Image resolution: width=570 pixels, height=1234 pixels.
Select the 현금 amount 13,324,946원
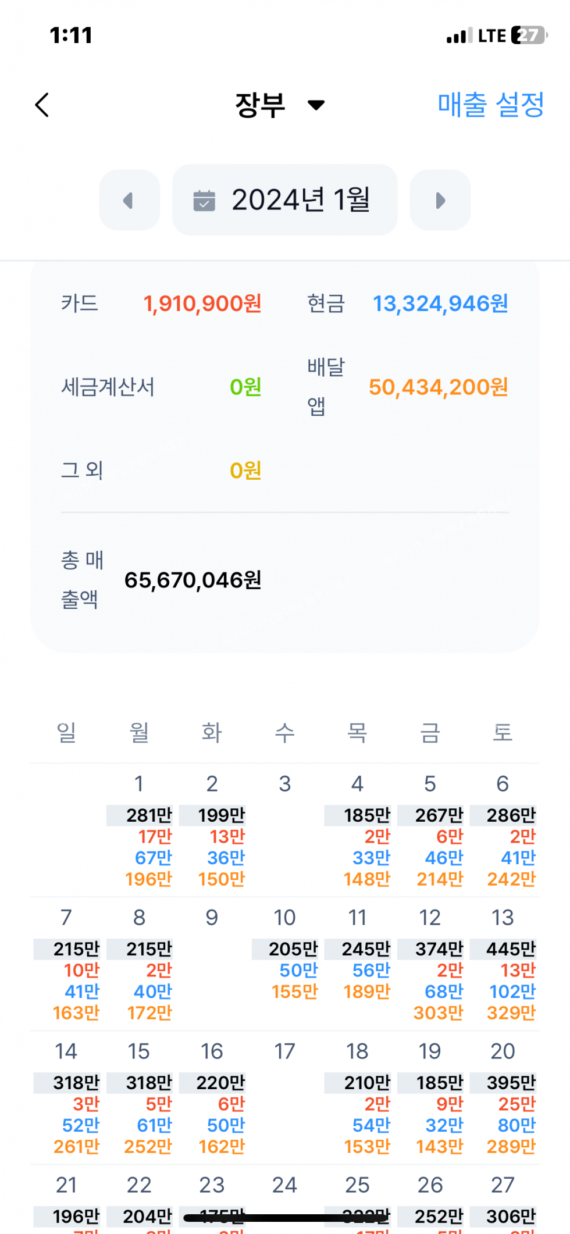(x=440, y=304)
